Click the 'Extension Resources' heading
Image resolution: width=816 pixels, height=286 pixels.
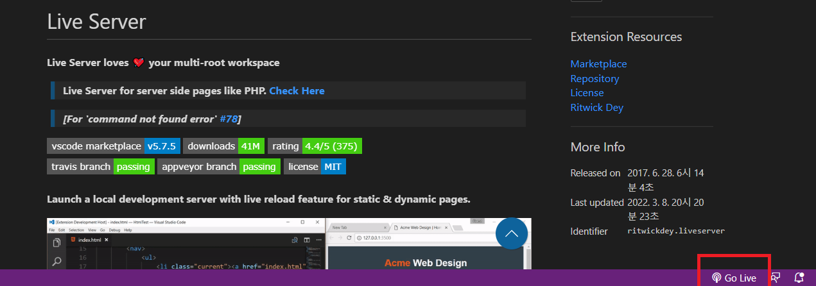(626, 37)
